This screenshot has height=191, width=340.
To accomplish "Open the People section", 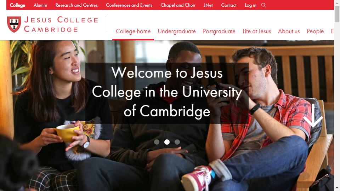I will pos(315,31).
